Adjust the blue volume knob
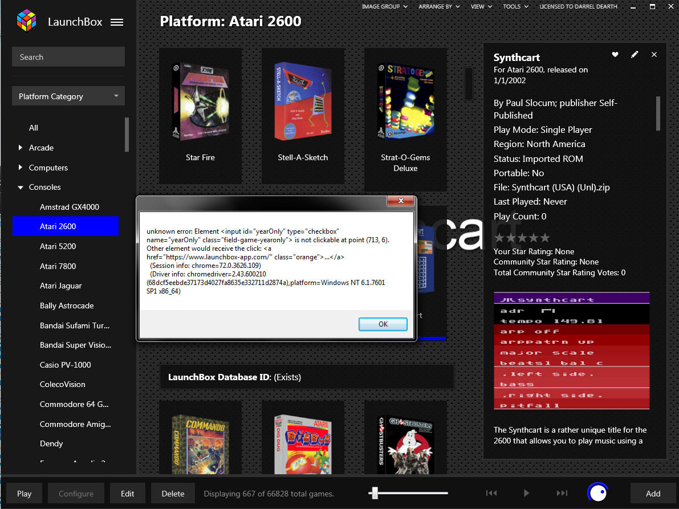This screenshot has height=509, width=679. [597, 492]
